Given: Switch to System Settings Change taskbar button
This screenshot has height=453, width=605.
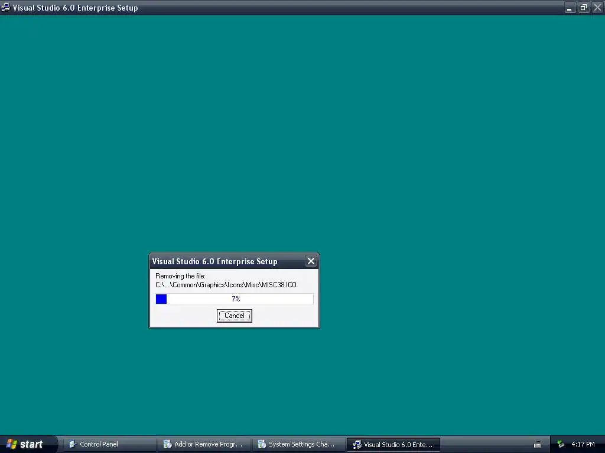Looking at the screenshot, I should click(x=298, y=444).
